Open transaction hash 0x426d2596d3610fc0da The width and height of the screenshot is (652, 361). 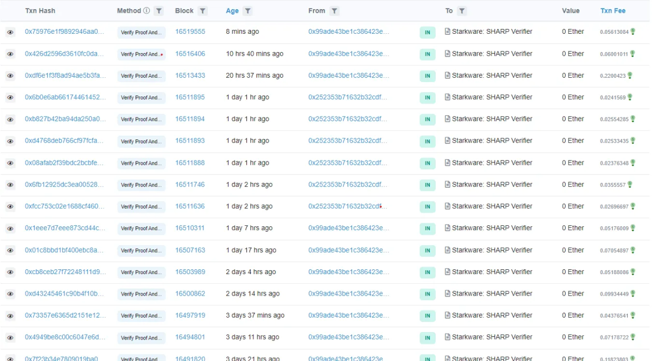point(64,54)
